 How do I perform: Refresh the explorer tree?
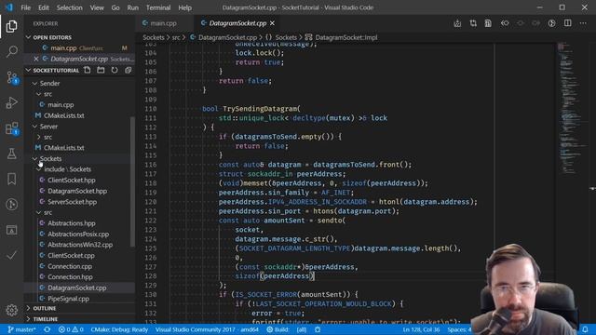[x=115, y=71]
